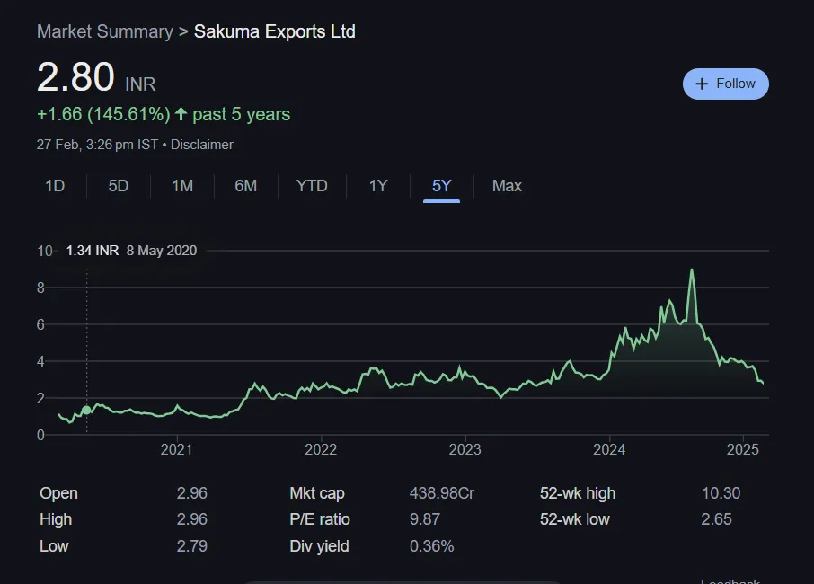This screenshot has height=584, width=814.
Task: Click the chart hover marker dot
Action: click(x=86, y=410)
